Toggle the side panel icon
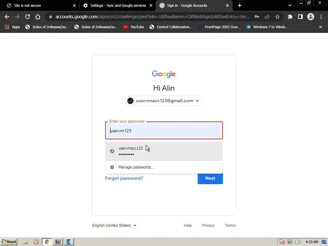The image size is (328, 246). (x=300, y=17)
